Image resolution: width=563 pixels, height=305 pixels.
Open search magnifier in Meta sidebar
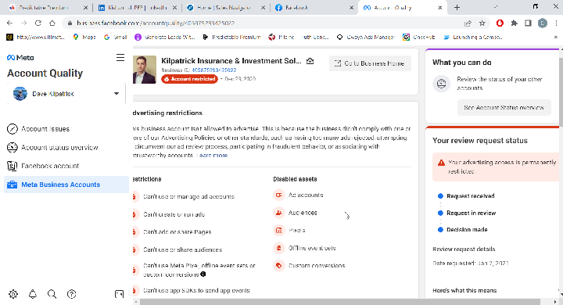52,294
